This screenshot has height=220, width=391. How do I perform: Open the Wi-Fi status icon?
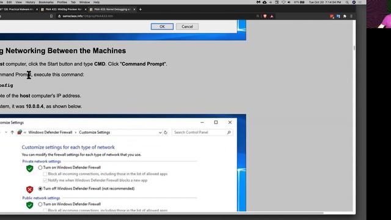tap(283, 2)
